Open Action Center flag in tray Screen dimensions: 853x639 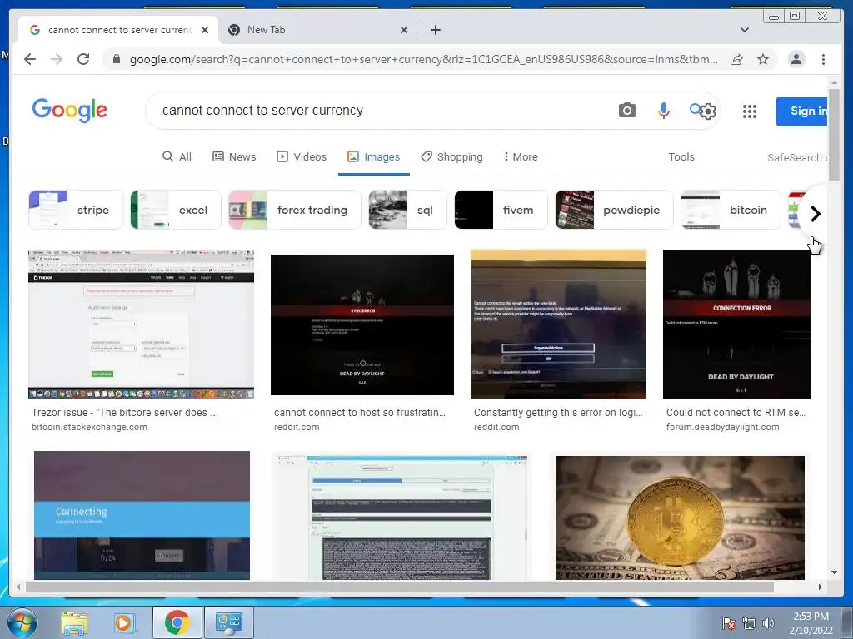point(728,622)
